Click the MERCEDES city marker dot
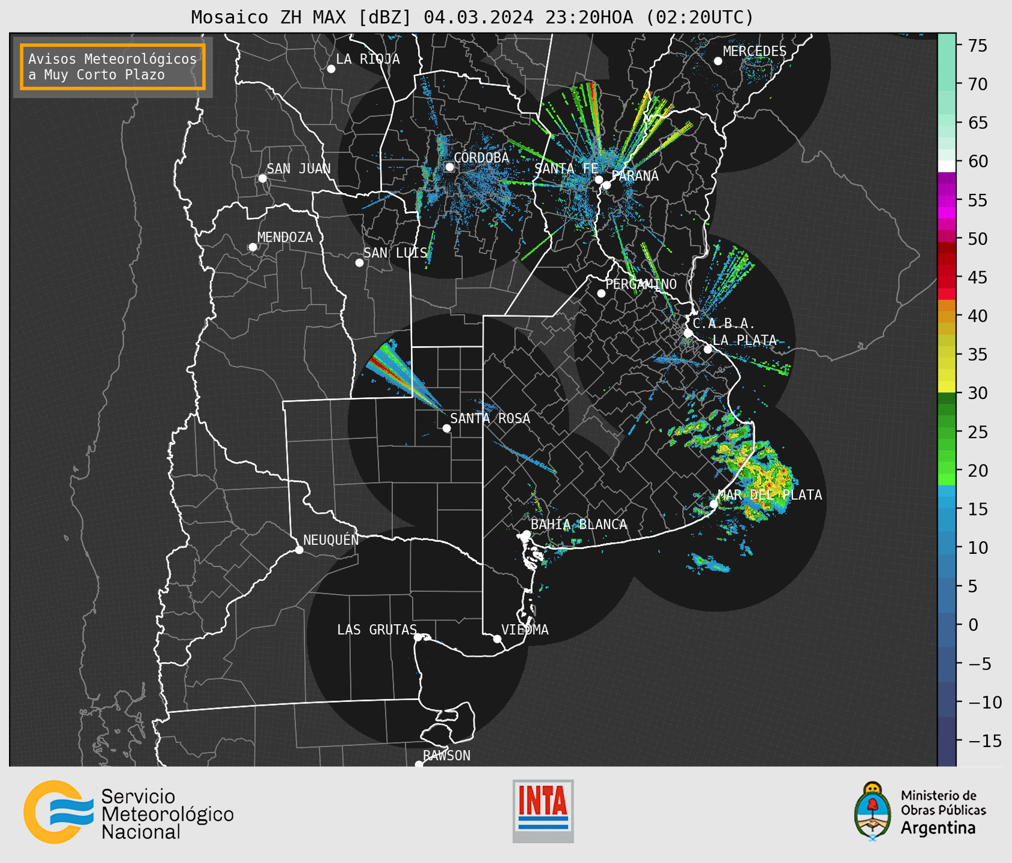1012x863 pixels. (x=718, y=61)
